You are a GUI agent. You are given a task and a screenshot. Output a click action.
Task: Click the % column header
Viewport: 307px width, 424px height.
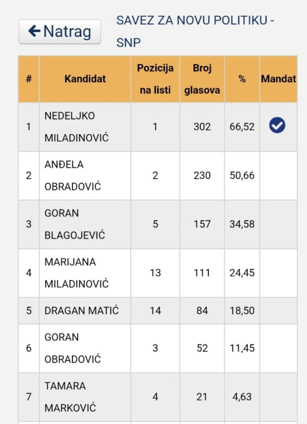pyautogui.click(x=242, y=79)
